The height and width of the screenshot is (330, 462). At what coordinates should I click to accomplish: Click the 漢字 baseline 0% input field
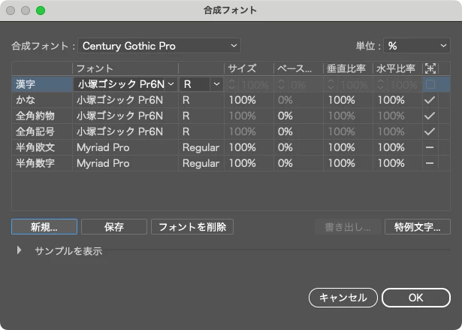point(305,85)
